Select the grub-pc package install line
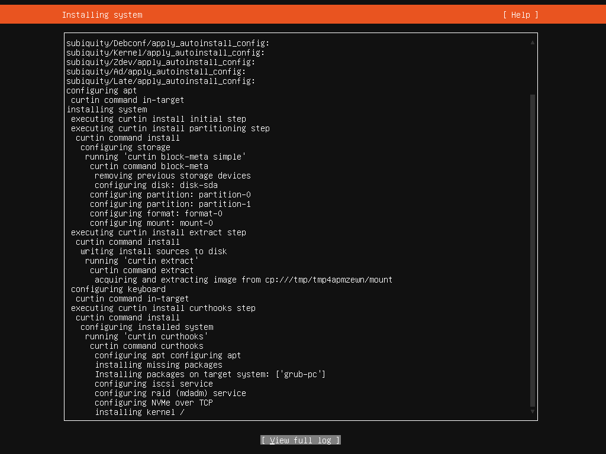The height and width of the screenshot is (454, 606). point(210,374)
